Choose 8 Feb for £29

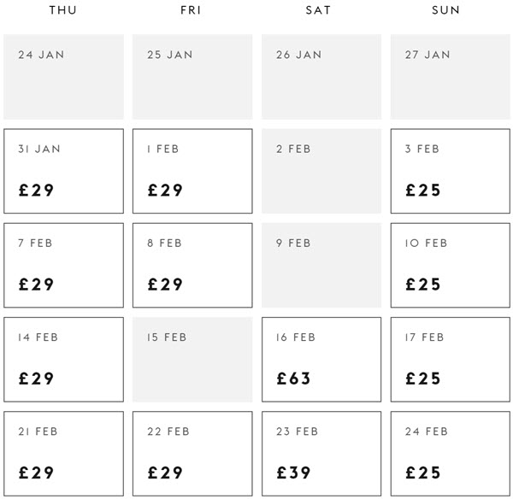192,265
